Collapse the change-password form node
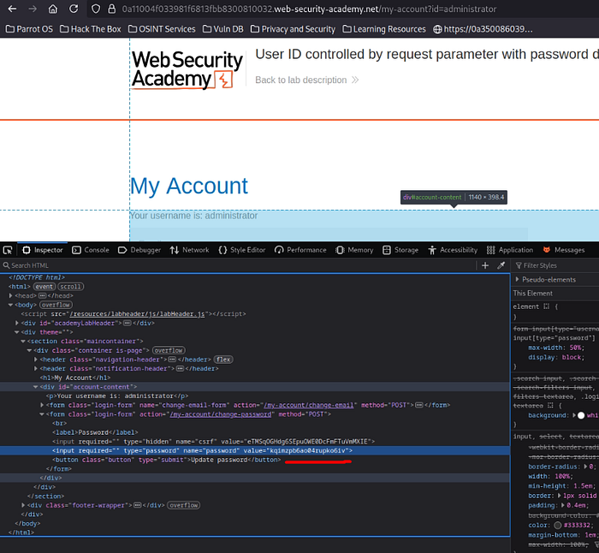Image resolution: width=599 pixels, height=553 pixels. point(42,413)
